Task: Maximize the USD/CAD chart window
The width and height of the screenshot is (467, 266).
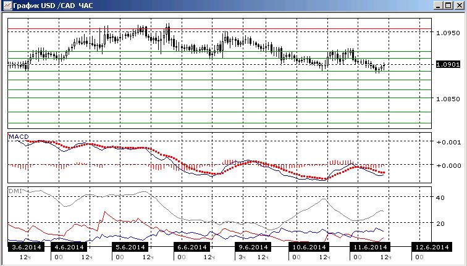Action: pos(448,6)
